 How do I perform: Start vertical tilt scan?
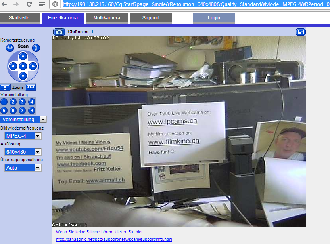coord(36,48)
